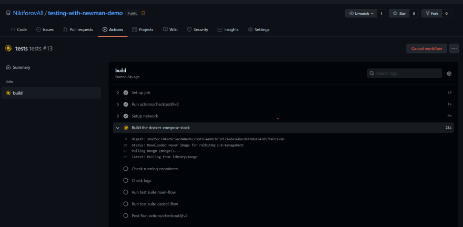Switch to the Issues tab

[x=45, y=29]
